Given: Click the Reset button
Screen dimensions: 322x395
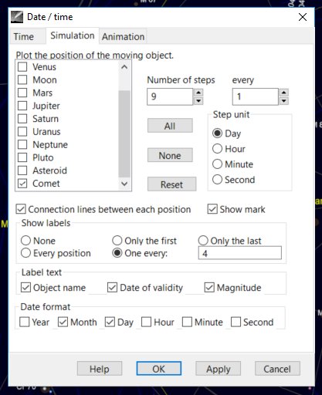Looking at the screenshot, I should [x=171, y=184].
